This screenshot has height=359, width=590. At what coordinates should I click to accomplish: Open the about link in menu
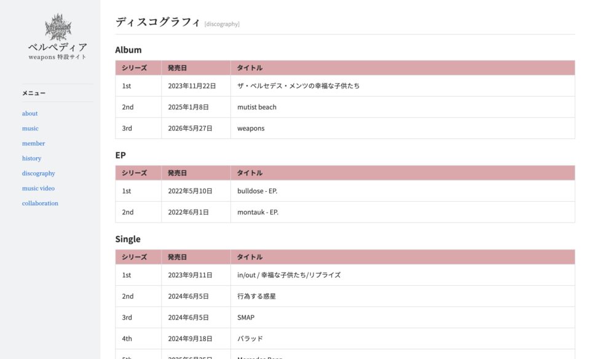[x=29, y=113]
